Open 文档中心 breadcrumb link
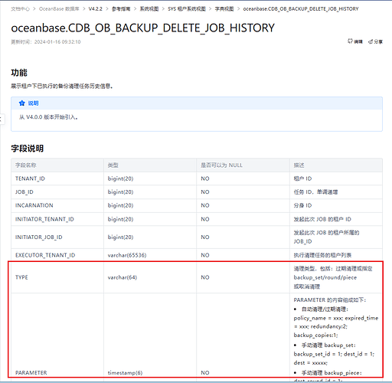 point(20,9)
